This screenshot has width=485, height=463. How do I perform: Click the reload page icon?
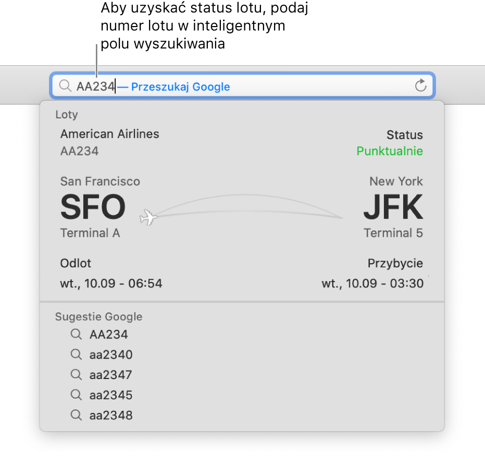tap(420, 86)
